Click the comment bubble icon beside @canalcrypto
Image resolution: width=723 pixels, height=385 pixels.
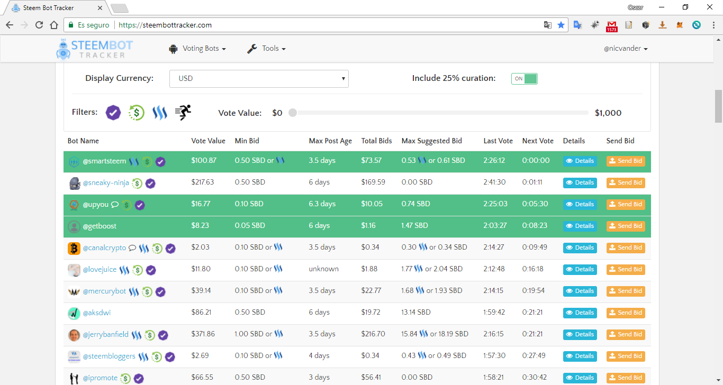[x=132, y=248]
